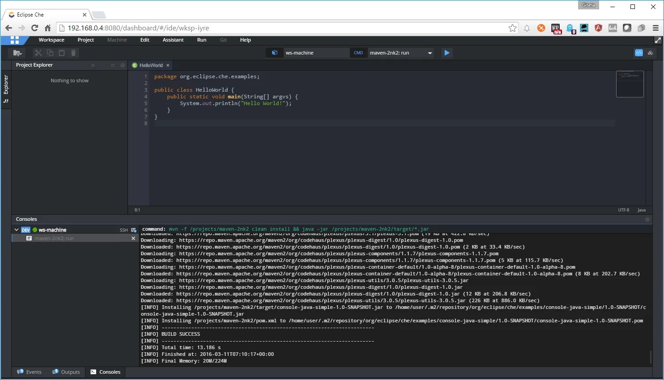The height and width of the screenshot is (380, 664).
Task: Click the Copy toolbar icon
Action: [x=50, y=53]
